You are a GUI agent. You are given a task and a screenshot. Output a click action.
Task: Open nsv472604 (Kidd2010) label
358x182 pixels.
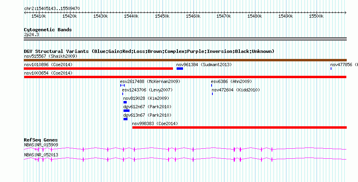[x=236, y=90]
